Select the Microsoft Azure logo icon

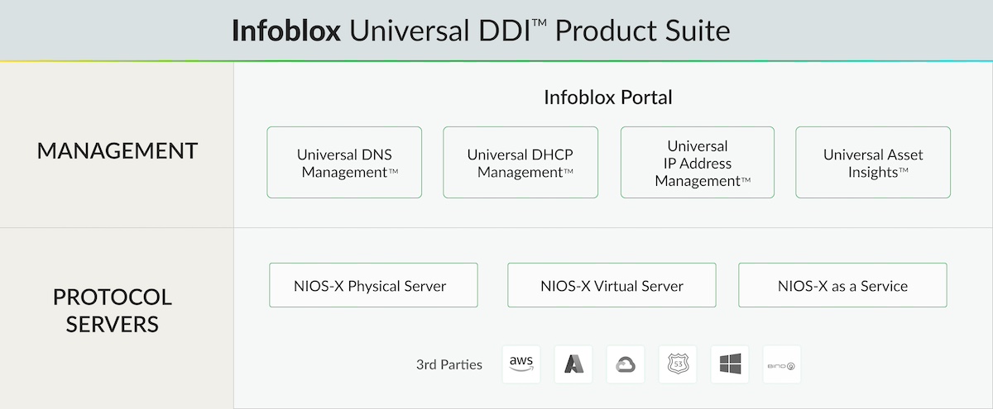tap(573, 364)
